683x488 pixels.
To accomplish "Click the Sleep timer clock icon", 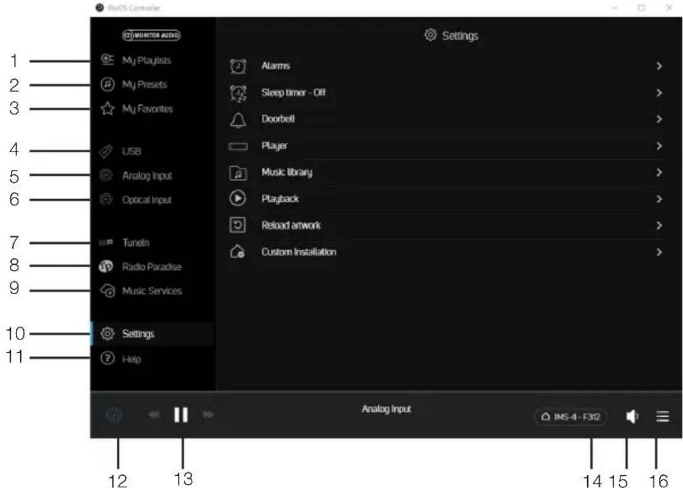I will (238, 93).
